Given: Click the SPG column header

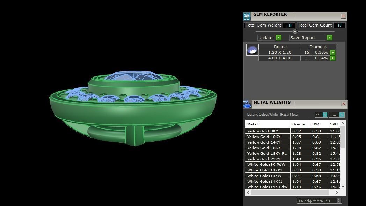Looking at the screenshot, I should coord(334,124).
